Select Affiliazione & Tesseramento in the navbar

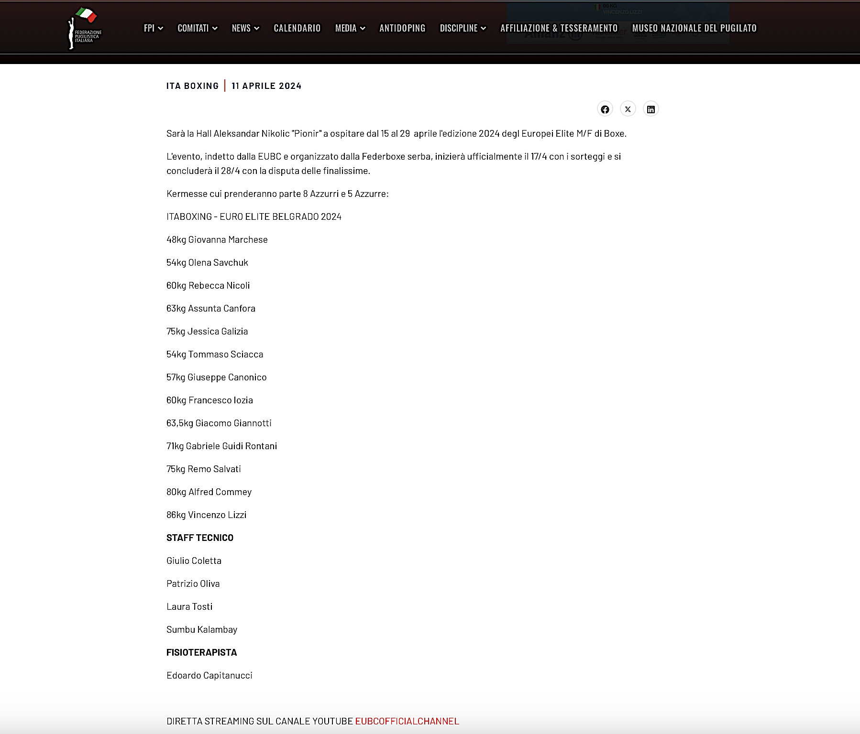click(x=559, y=28)
